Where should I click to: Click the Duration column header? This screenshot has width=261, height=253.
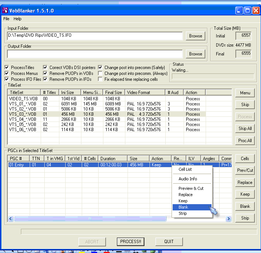point(113,158)
